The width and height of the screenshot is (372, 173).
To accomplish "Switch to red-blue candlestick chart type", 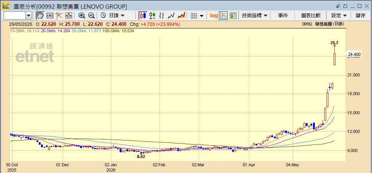I will pyautogui.click(x=143, y=16).
